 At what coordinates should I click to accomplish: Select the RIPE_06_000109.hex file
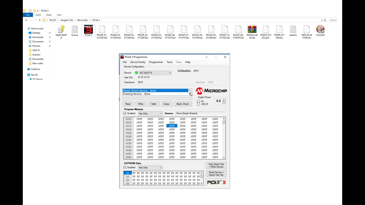307,32
